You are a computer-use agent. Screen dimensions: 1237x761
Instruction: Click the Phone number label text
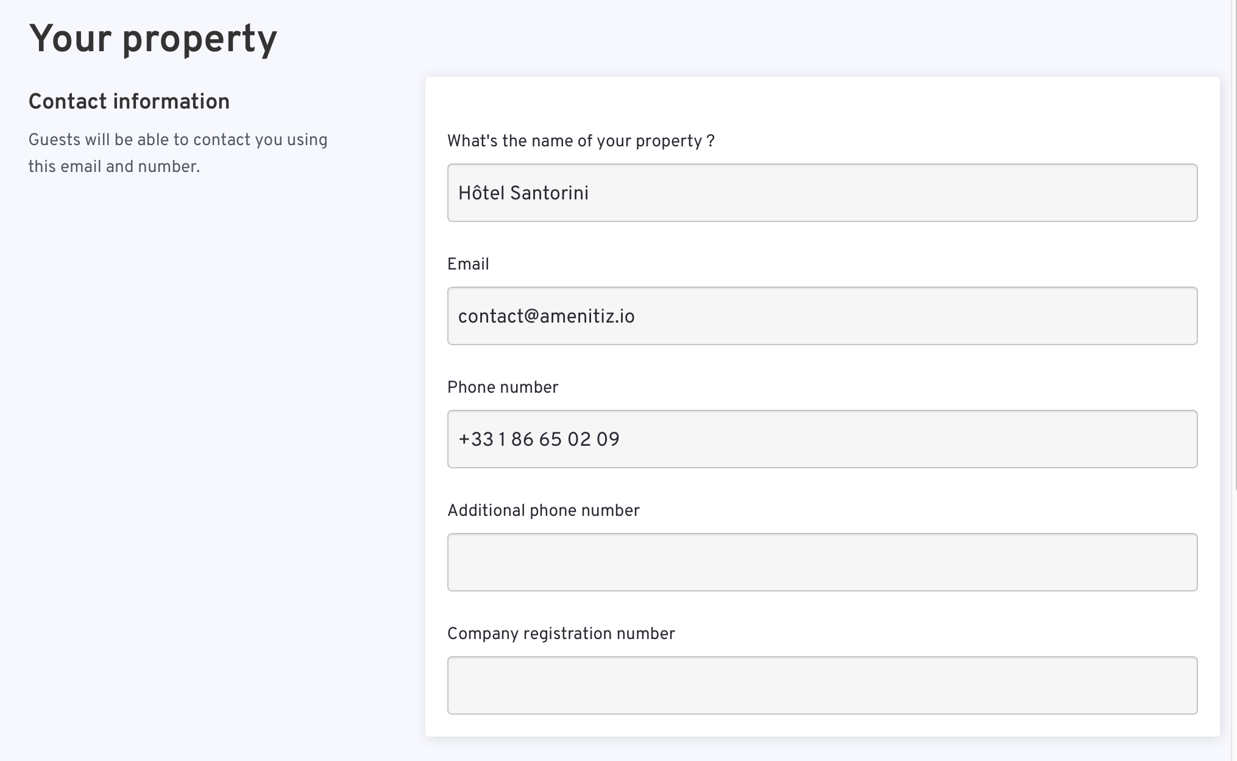click(503, 388)
